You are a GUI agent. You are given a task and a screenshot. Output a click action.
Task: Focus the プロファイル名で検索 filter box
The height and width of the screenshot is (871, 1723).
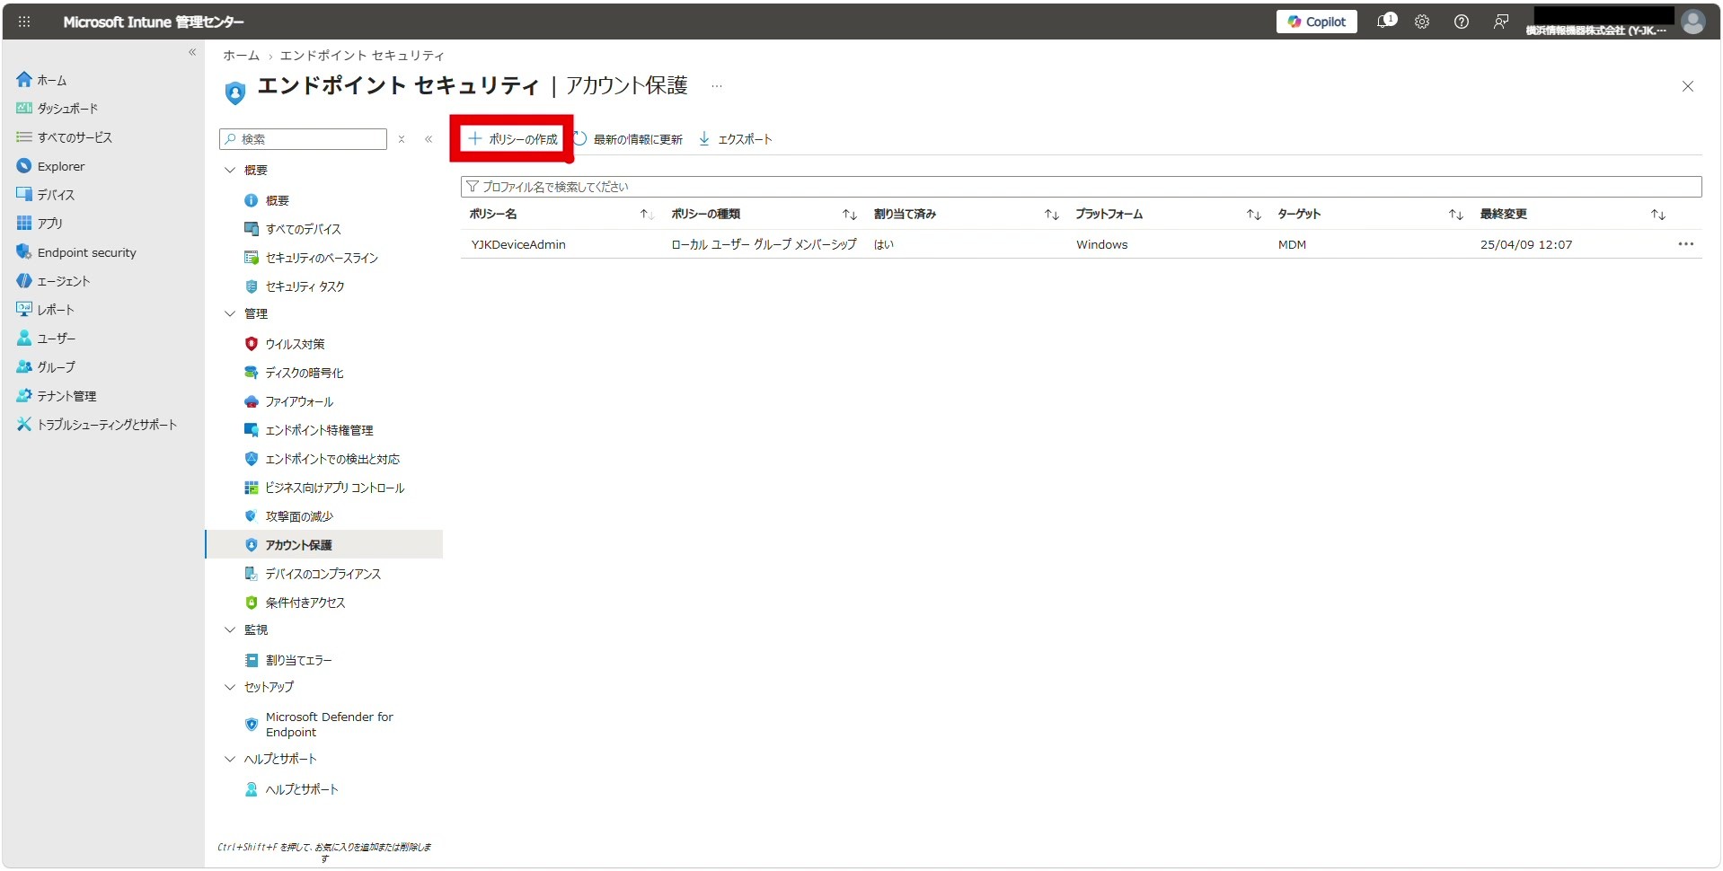pyautogui.click(x=1081, y=187)
